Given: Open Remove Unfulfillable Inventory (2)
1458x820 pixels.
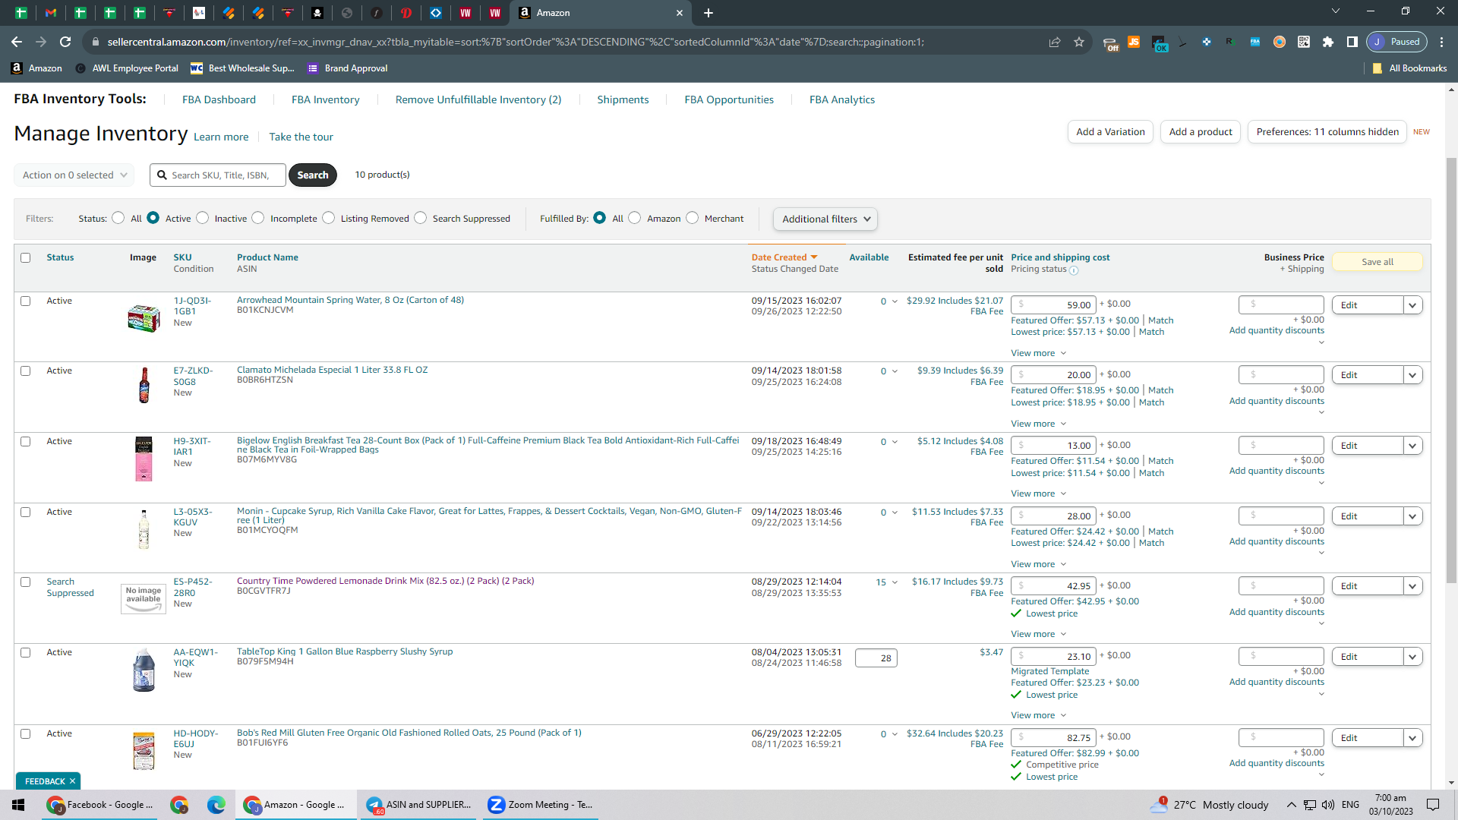Looking at the screenshot, I should click(478, 99).
